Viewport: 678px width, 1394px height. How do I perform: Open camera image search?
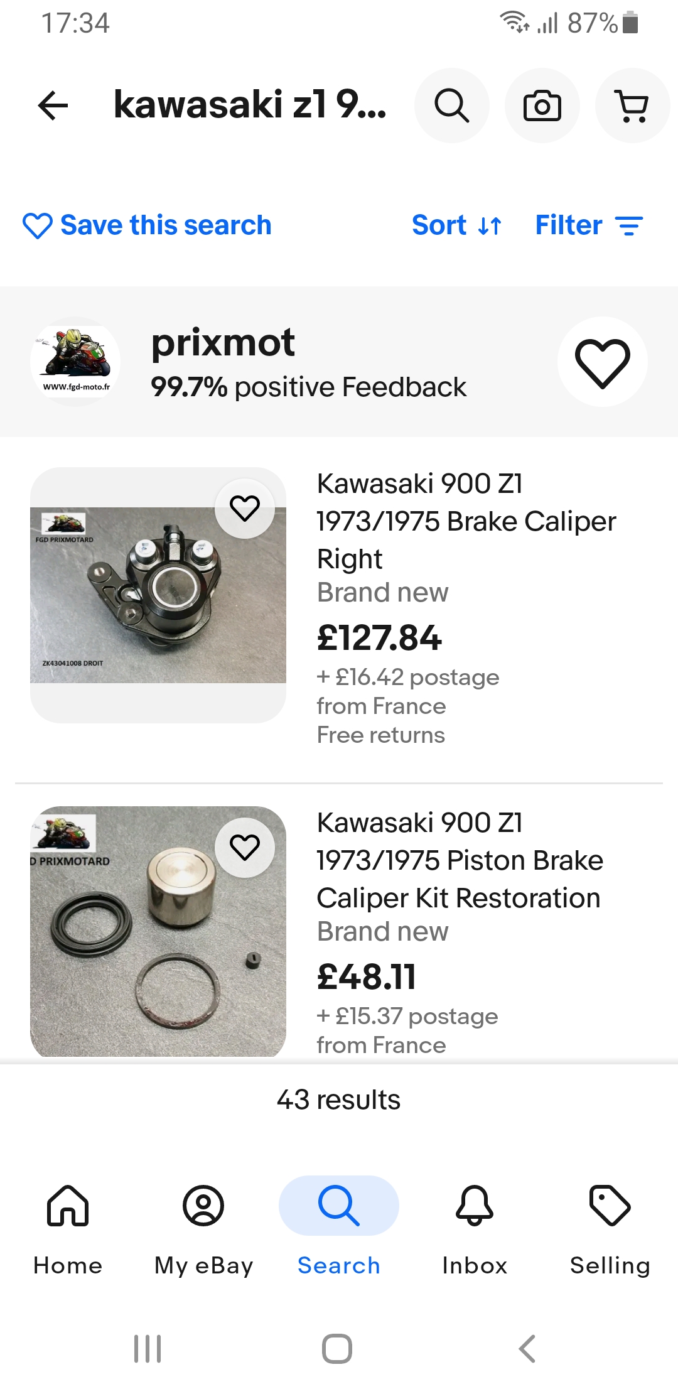(542, 105)
